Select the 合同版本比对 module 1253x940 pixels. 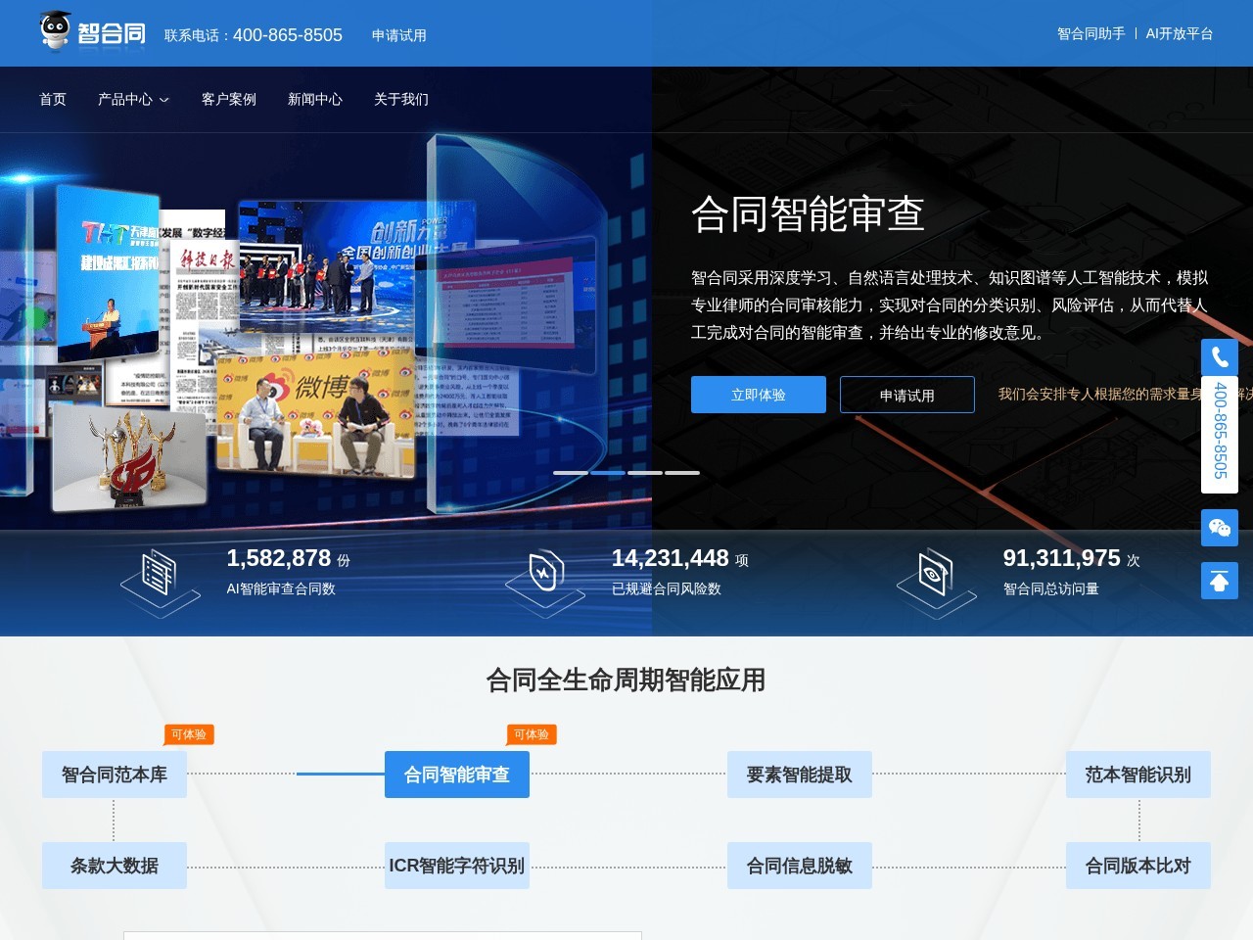click(x=1138, y=866)
